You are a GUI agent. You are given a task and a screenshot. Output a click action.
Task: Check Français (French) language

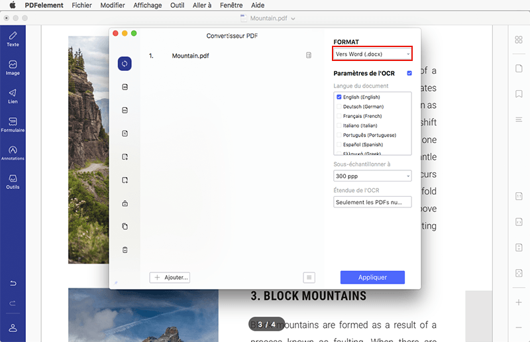click(x=339, y=116)
